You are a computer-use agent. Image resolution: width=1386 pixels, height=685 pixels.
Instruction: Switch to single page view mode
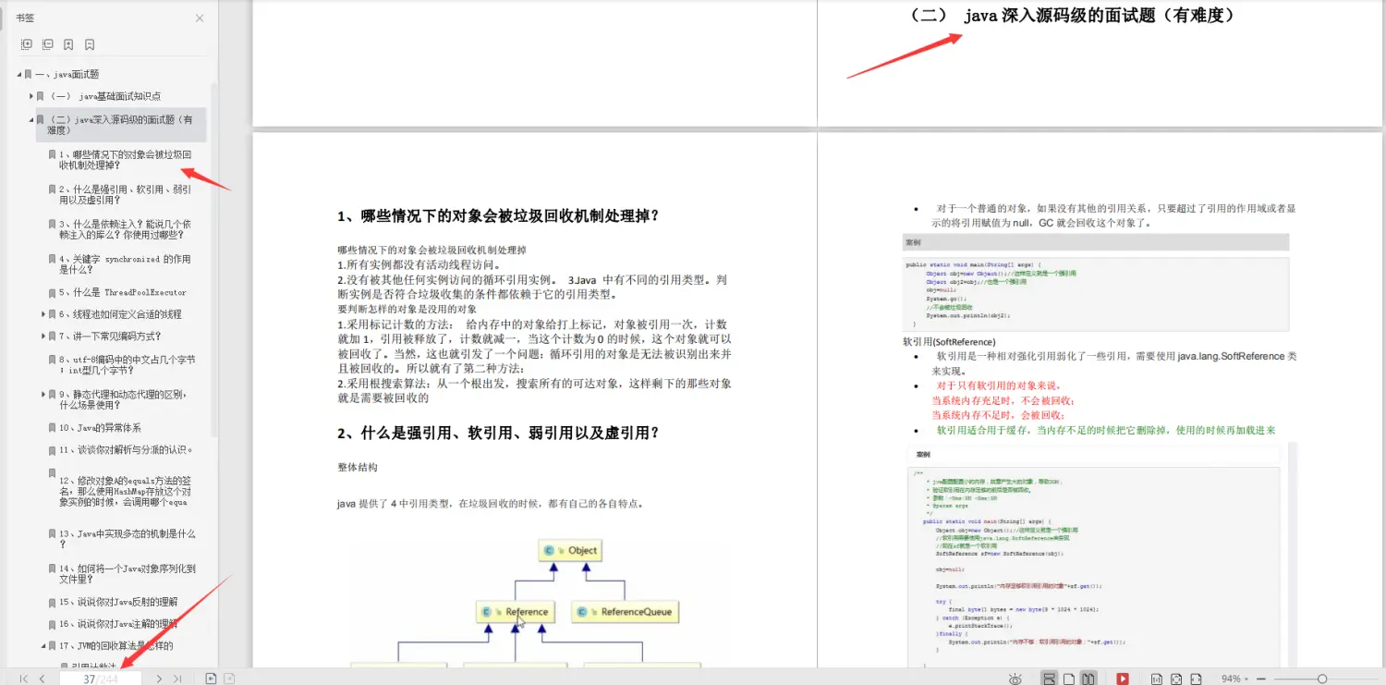[x=1069, y=679]
